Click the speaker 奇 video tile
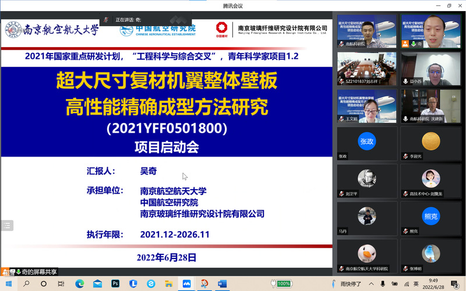The width and height of the screenshot is (466, 291). [x=430, y=31]
